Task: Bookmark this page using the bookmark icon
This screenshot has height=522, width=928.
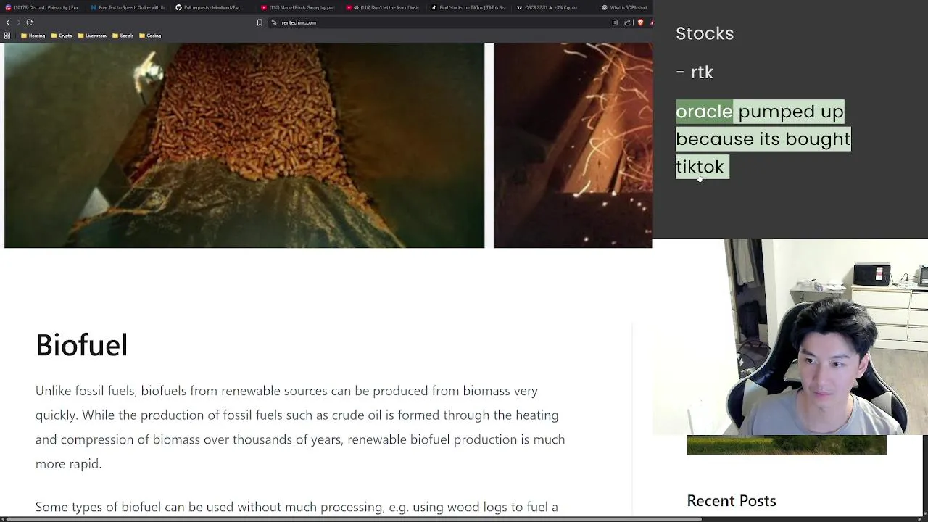Action: (260, 22)
